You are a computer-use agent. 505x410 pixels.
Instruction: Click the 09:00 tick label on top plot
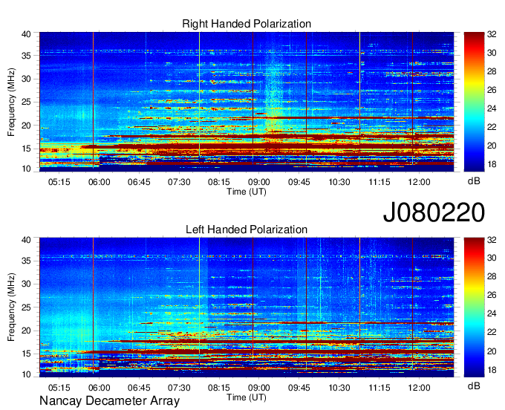(259, 182)
